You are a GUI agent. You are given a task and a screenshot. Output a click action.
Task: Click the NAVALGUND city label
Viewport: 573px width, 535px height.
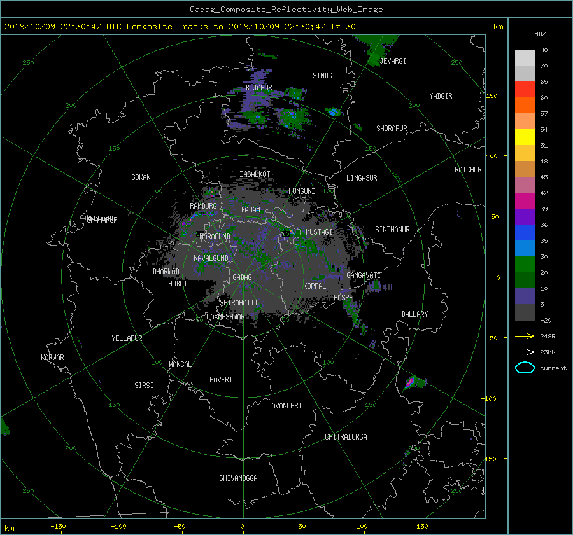[211, 258]
